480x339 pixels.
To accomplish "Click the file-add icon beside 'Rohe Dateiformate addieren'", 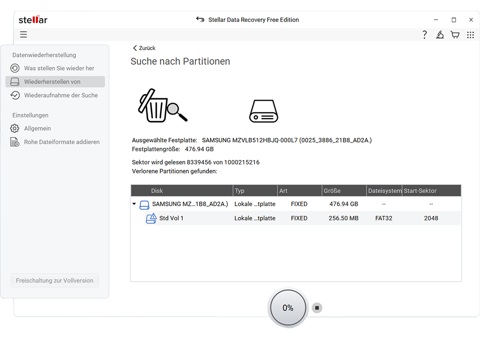I will (15, 142).
